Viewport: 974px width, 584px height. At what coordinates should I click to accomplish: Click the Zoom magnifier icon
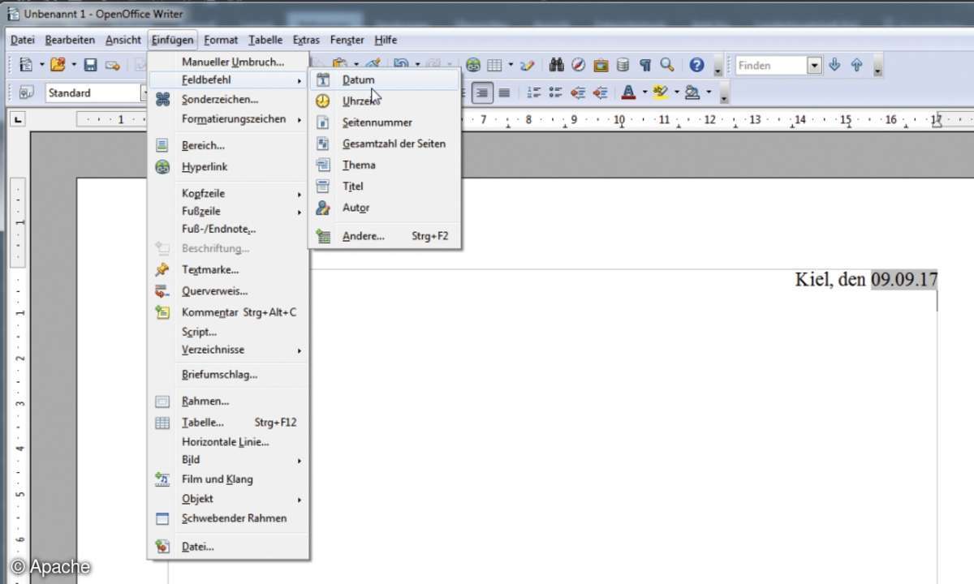(x=667, y=65)
